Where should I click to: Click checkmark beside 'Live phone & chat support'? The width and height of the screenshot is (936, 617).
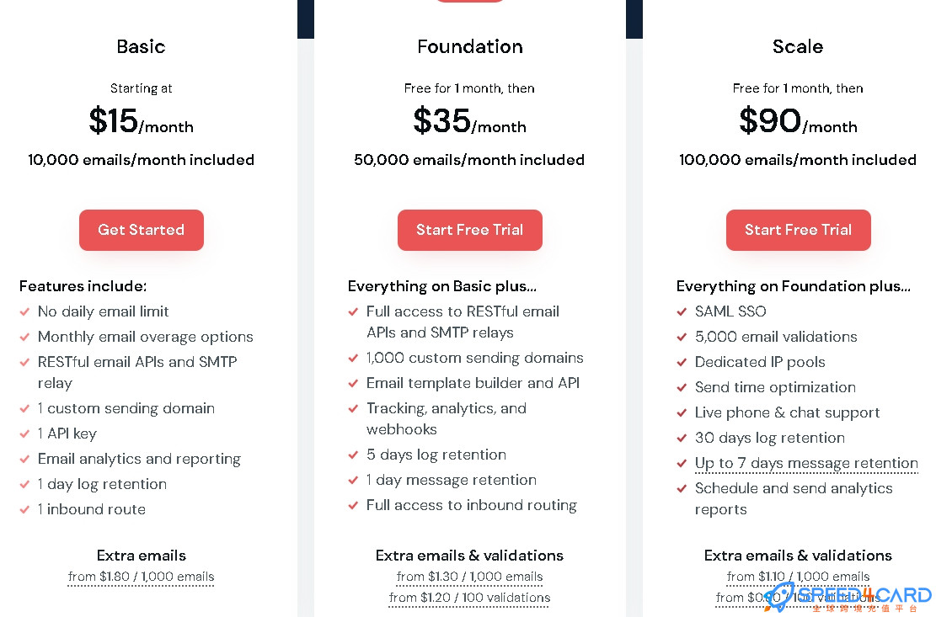(682, 412)
